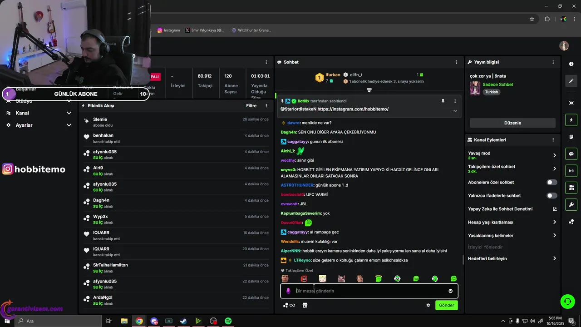Click the document icon in right sidebar
581x327 pixels.
571,137
